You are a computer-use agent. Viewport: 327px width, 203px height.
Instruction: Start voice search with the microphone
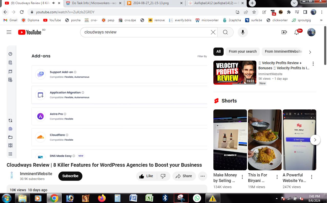point(243,32)
